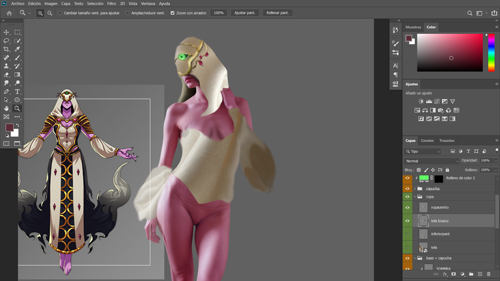This screenshot has width=500, height=281.
Task: Click the Opacidad value field
Action: (x=486, y=161)
